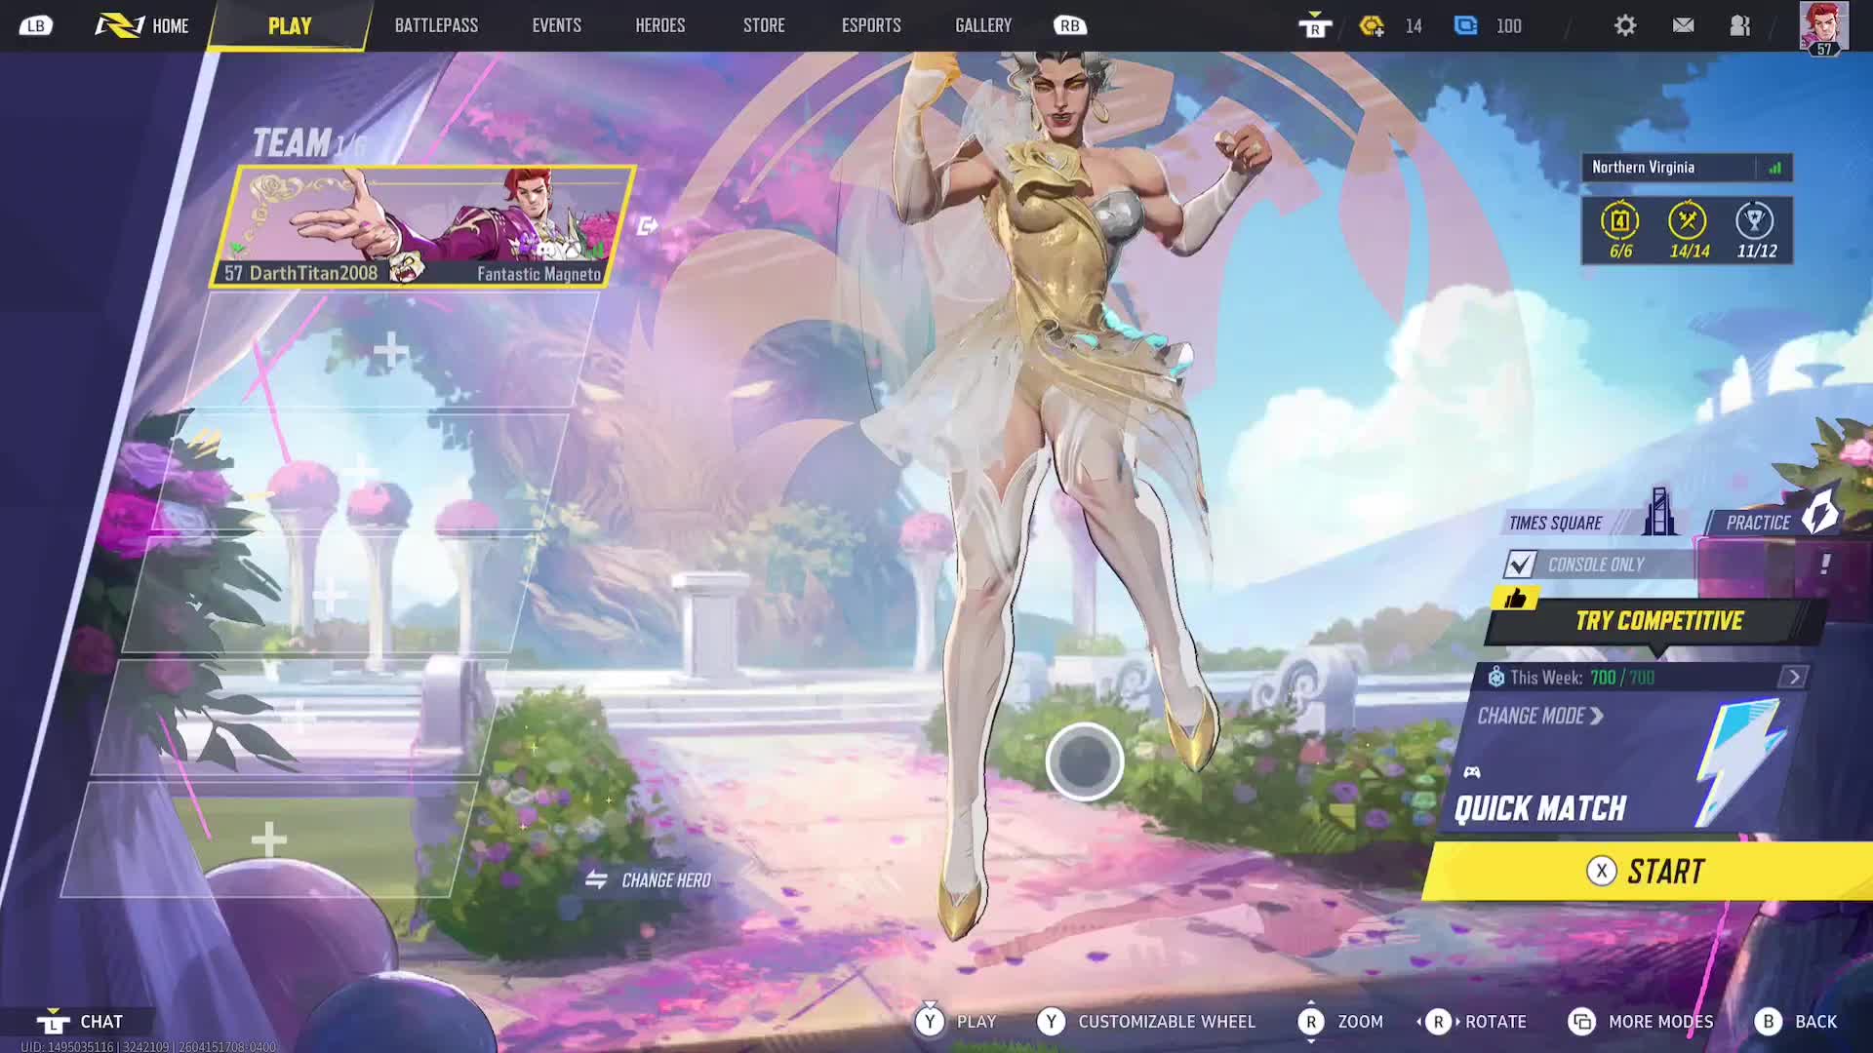Image resolution: width=1873 pixels, height=1053 pixels.
Task: Open the Home tab
Action: (142, 25)
